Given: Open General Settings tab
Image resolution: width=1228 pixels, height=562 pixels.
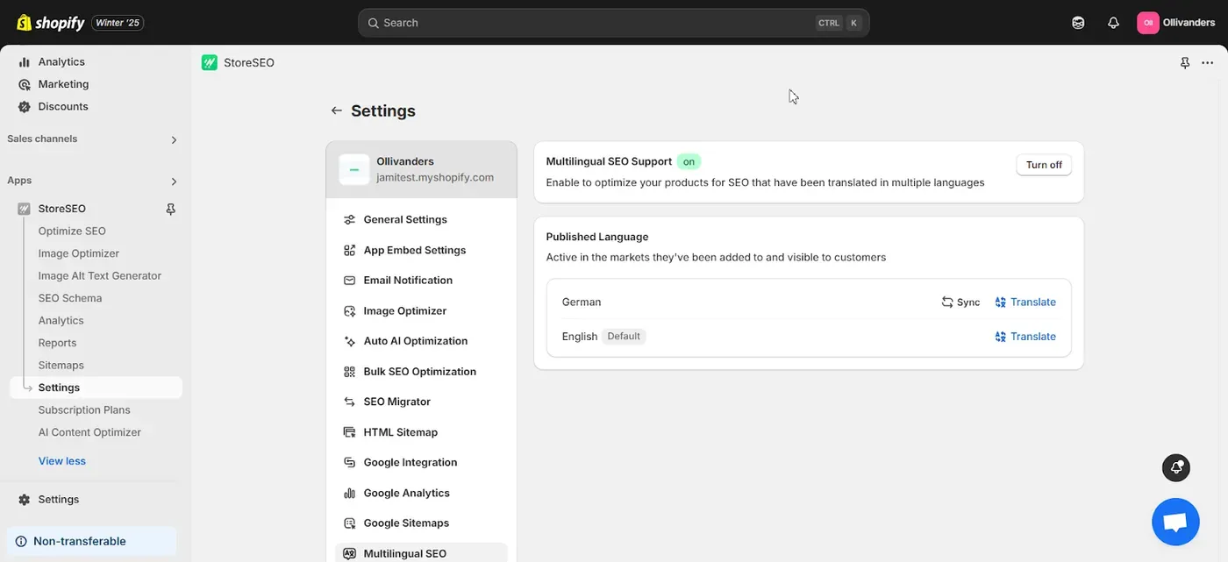Looking at the screenshot, I should (421, 220).
